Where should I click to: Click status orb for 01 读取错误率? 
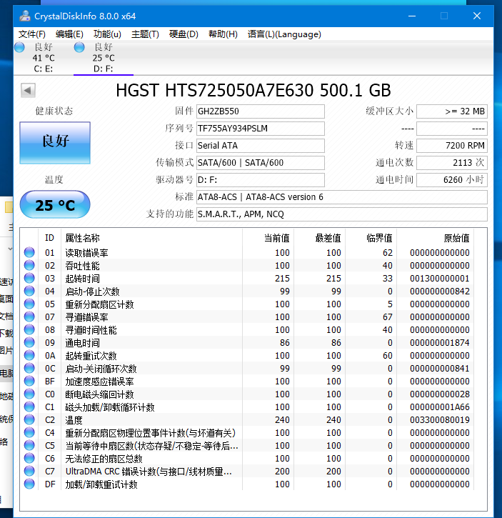tap(29, 252)
